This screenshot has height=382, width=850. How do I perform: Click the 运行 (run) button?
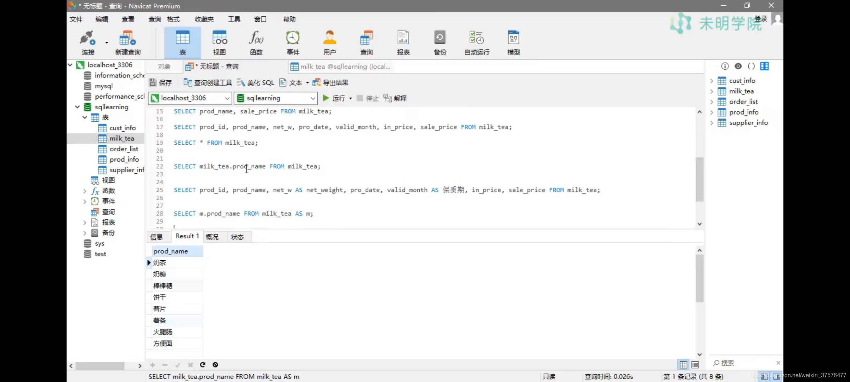coord(334,98)
